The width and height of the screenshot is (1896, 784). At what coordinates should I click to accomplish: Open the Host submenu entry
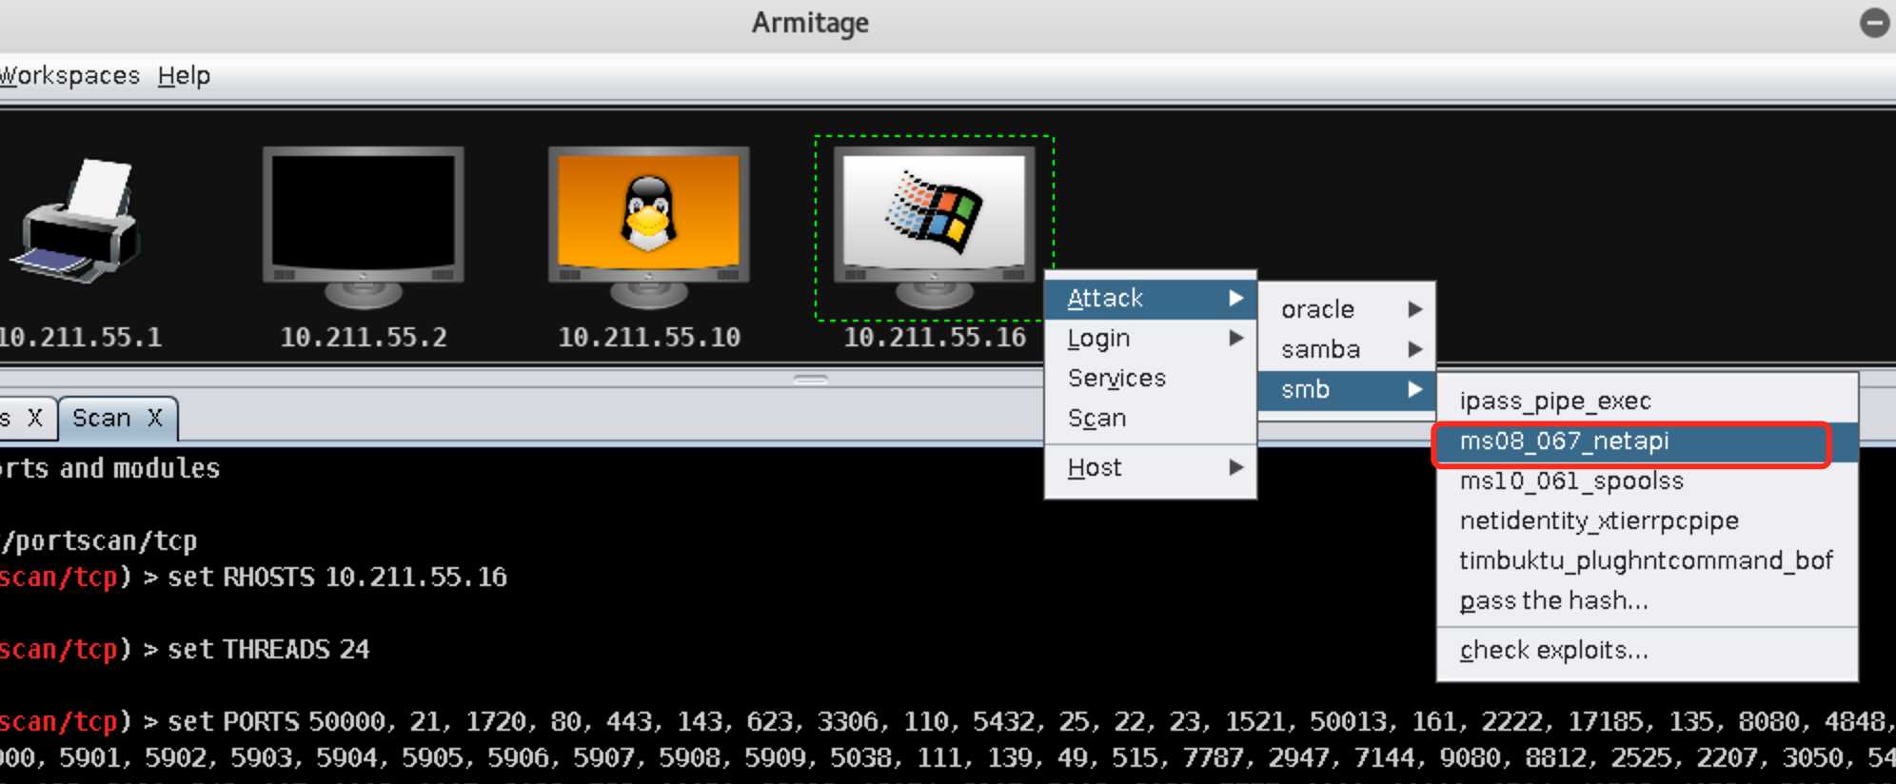[x=1151, y=467]
